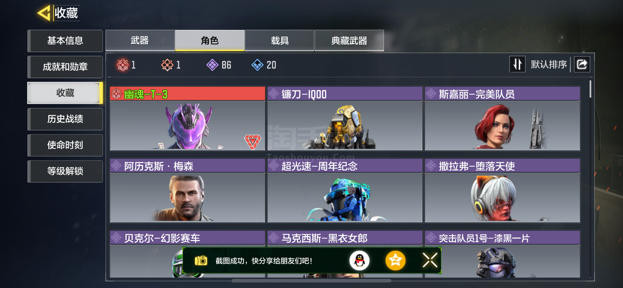This screenshot has height=288, width=623.
Task: Select the 幽魂-T-3 character card
Action: coord(188,119)
